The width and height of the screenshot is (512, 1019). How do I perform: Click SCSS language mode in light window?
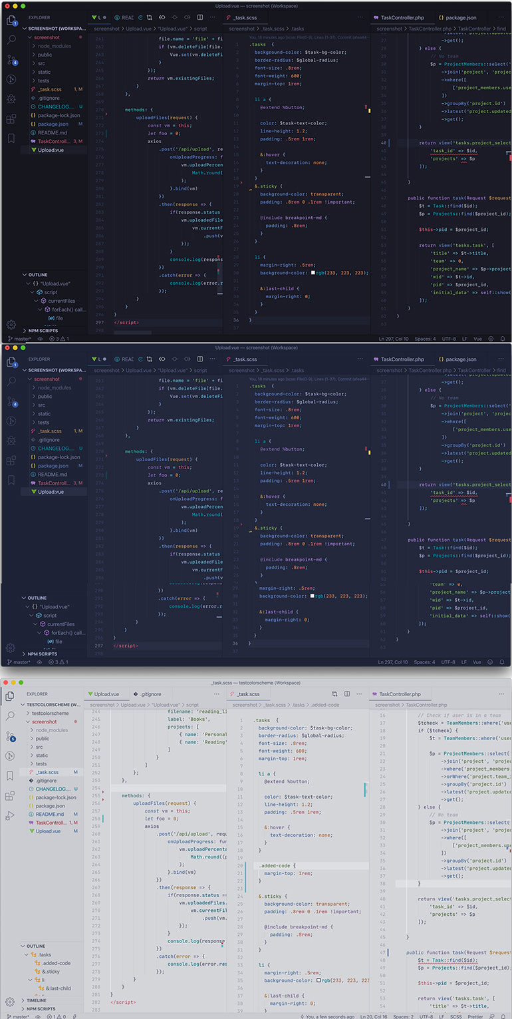tap(455, 1016)
